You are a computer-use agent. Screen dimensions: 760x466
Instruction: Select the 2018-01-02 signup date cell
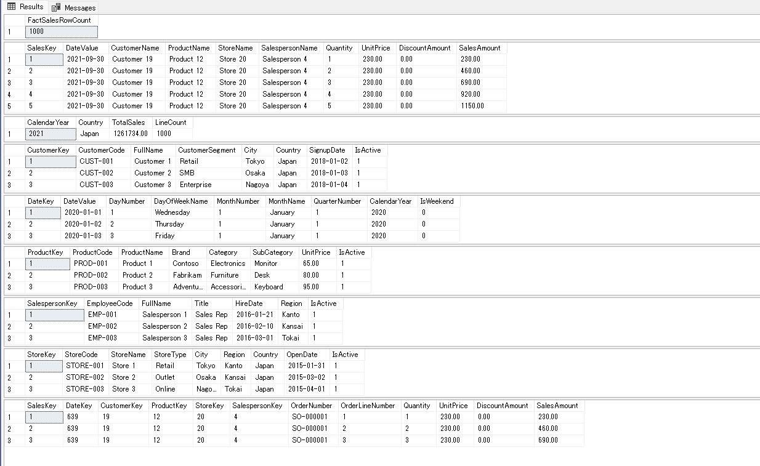[x=329, y=161]
